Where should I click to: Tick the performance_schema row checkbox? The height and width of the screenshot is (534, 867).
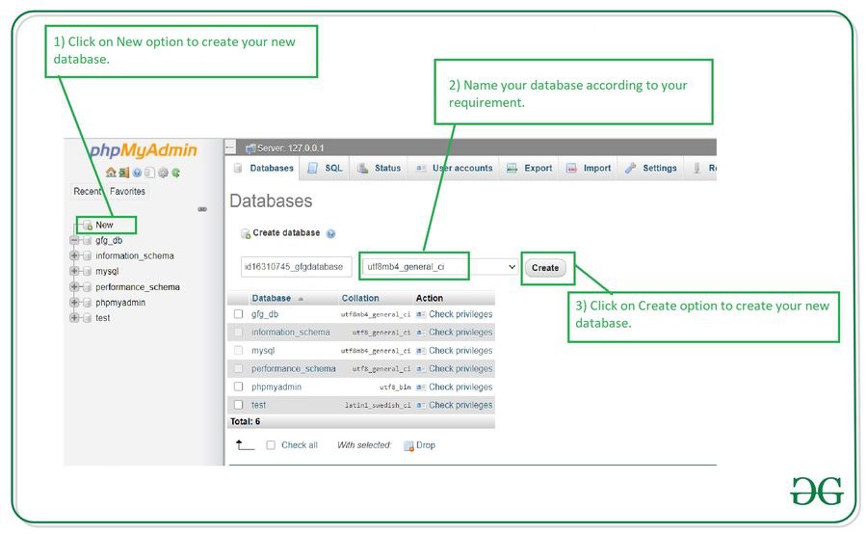pos(238,368)
